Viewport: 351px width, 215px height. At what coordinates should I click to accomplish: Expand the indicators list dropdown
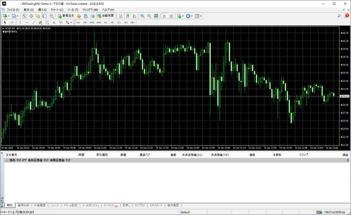click(x=183, y=16)
